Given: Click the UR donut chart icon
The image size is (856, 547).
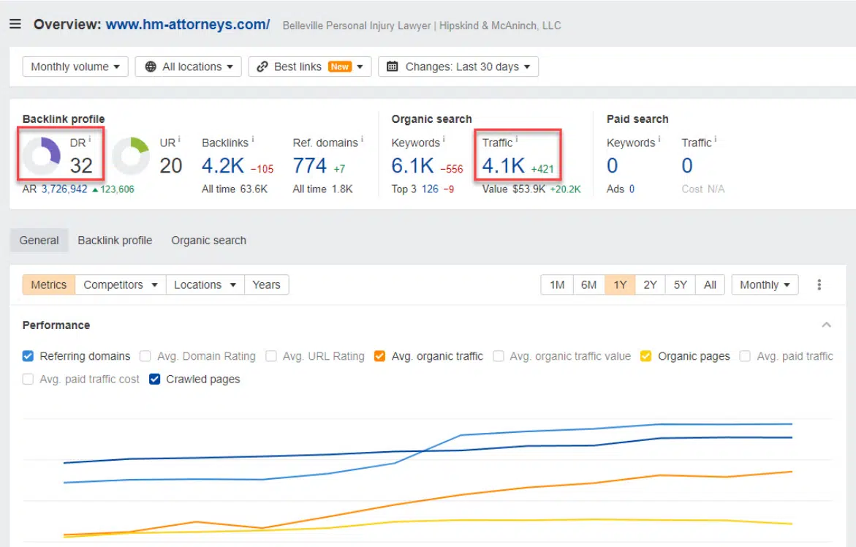Looking at the screenshot, I should point(131,155).
